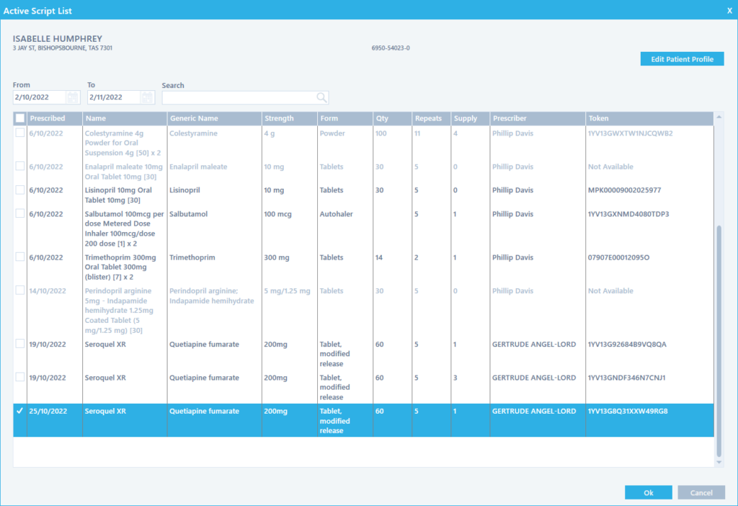
Task: Sort by the Prescribed column header
Action: pyautogui.click(x=48, y=118)
